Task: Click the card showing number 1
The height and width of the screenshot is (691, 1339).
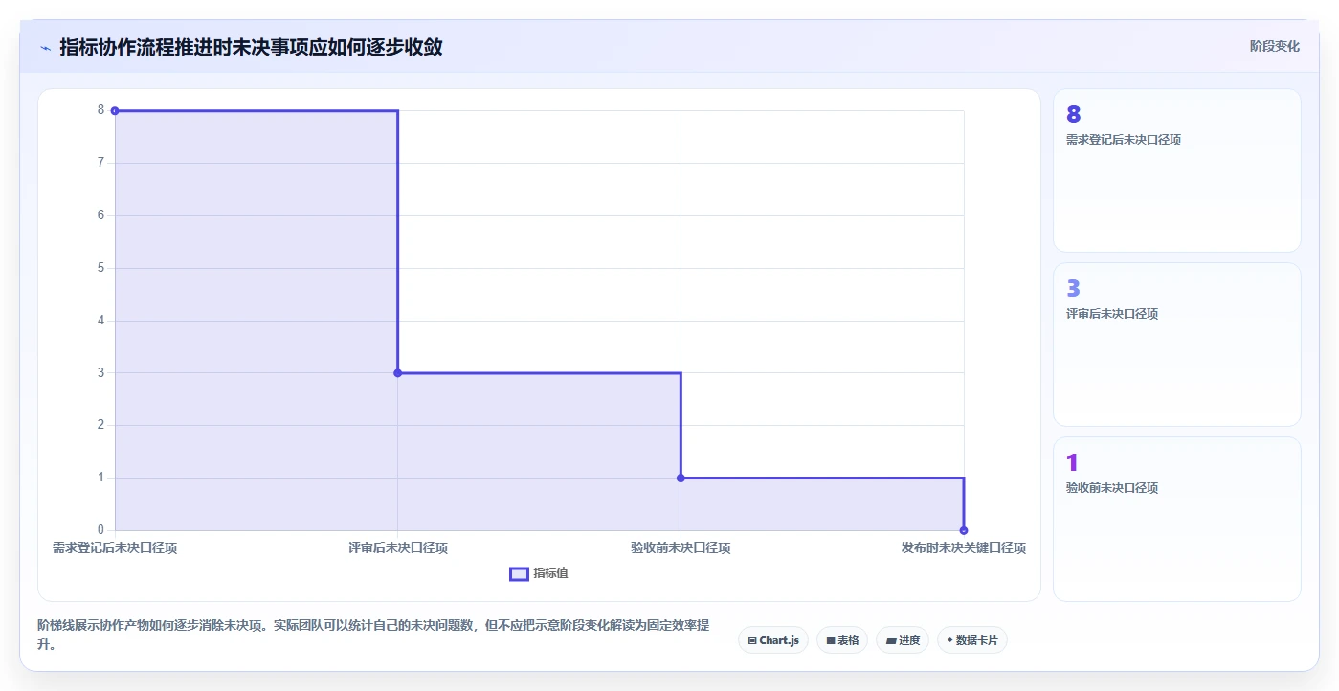Action: coord(1177,519)
